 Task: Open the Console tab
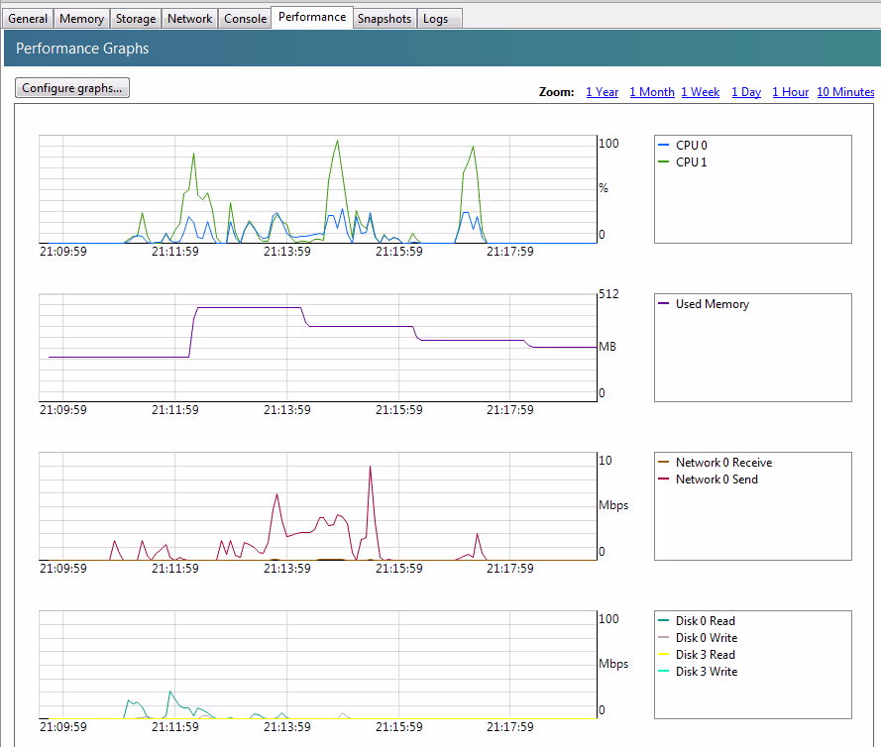pyautogui.click(x=245, y=19)
